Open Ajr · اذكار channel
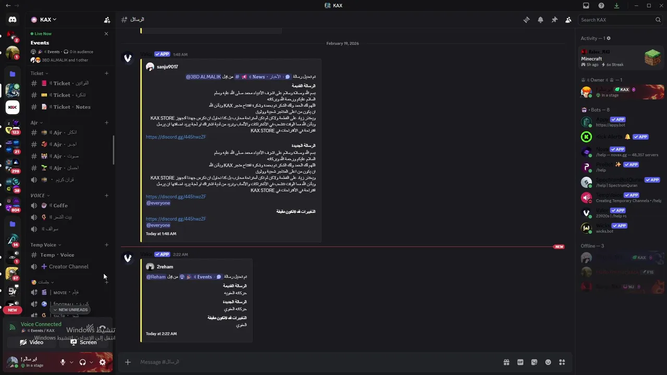Screen dimensions: 667x375 click(69, 133)
